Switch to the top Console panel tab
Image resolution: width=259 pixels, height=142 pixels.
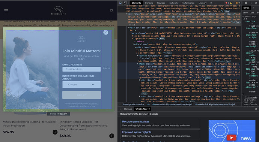tap(149, 3)
